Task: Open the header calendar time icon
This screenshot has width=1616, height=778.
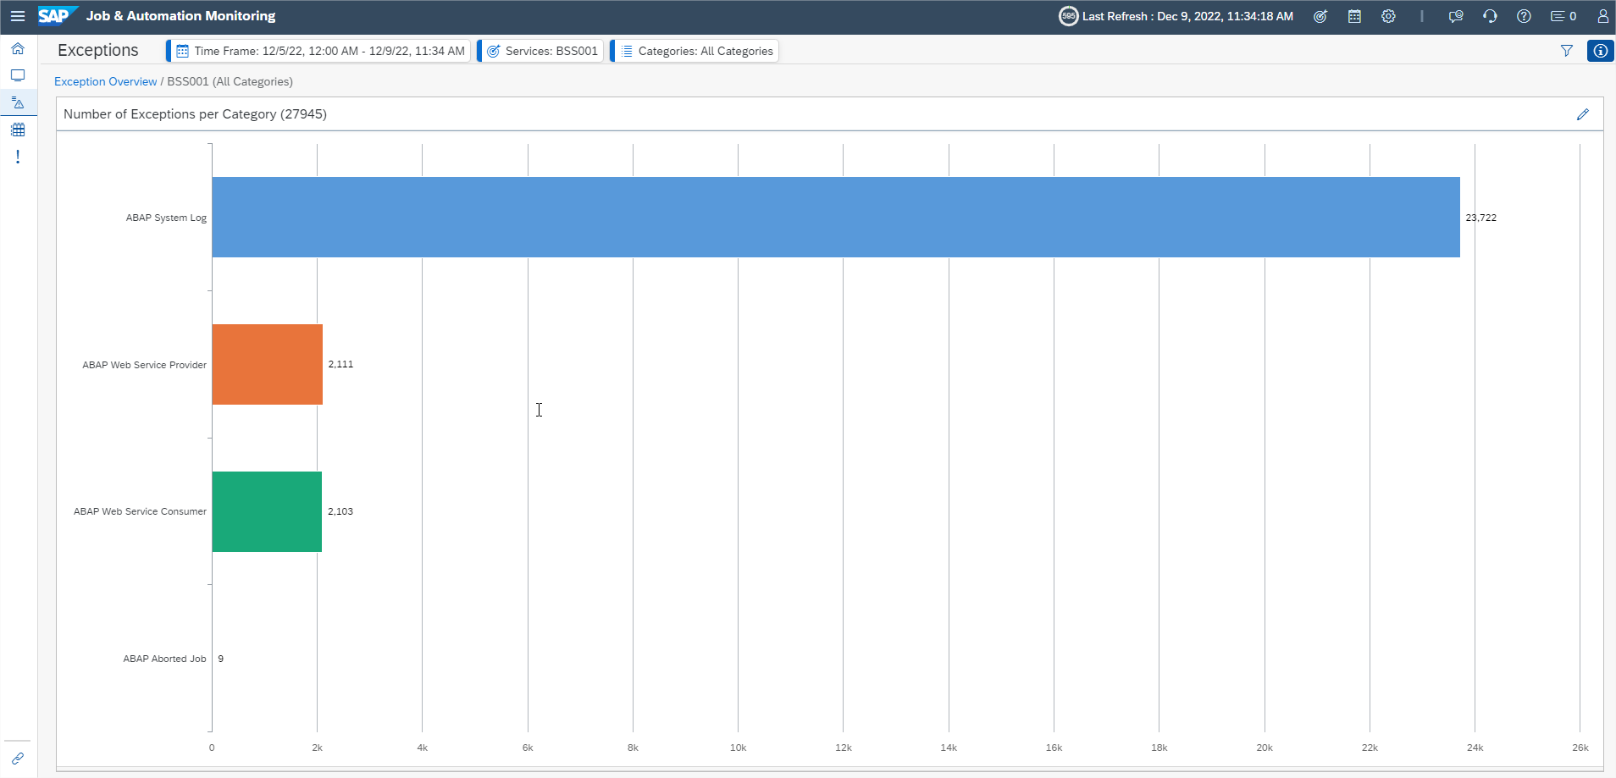Action: click(1354, 16)
